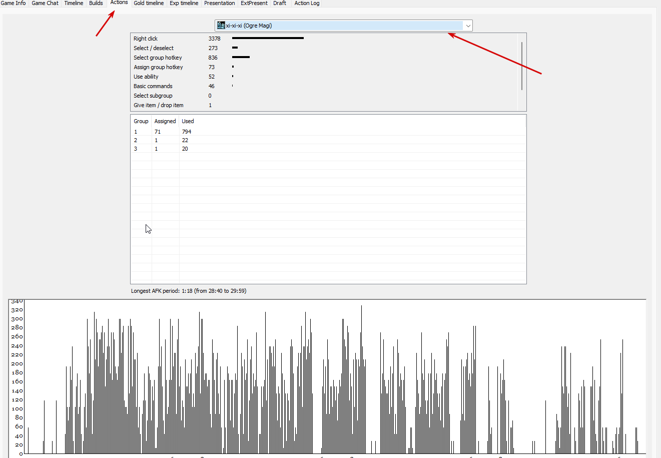Click the xi-xi-xi (Ogre Magi) player field
This screenshot has width=661, height=458.
344,26
